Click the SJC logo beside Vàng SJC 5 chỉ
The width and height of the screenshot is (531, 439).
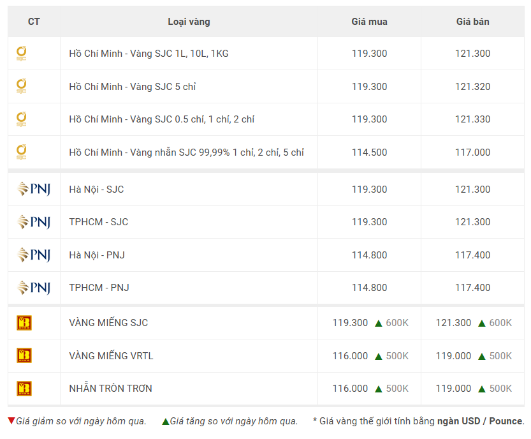click(21, 86)
